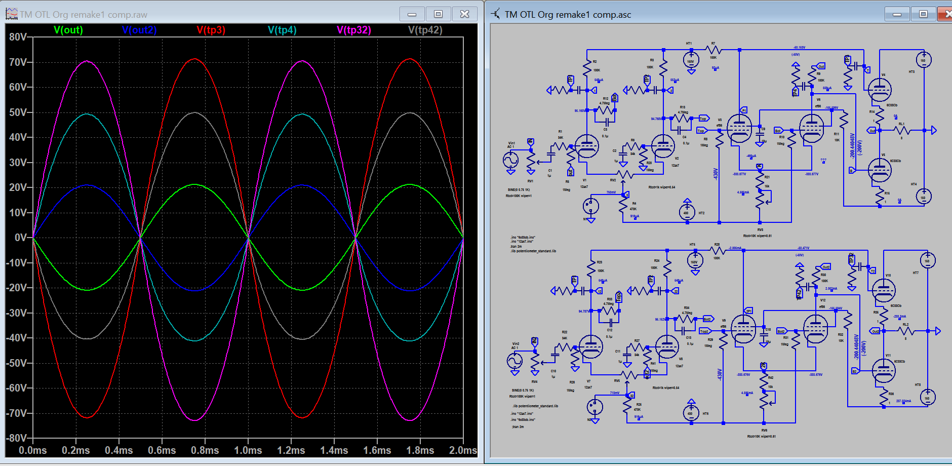Image resolution: width=952 pixels, height=466 pixels.
Task: Select the V10 6C33Cb output tube
Action: point(884,290)
